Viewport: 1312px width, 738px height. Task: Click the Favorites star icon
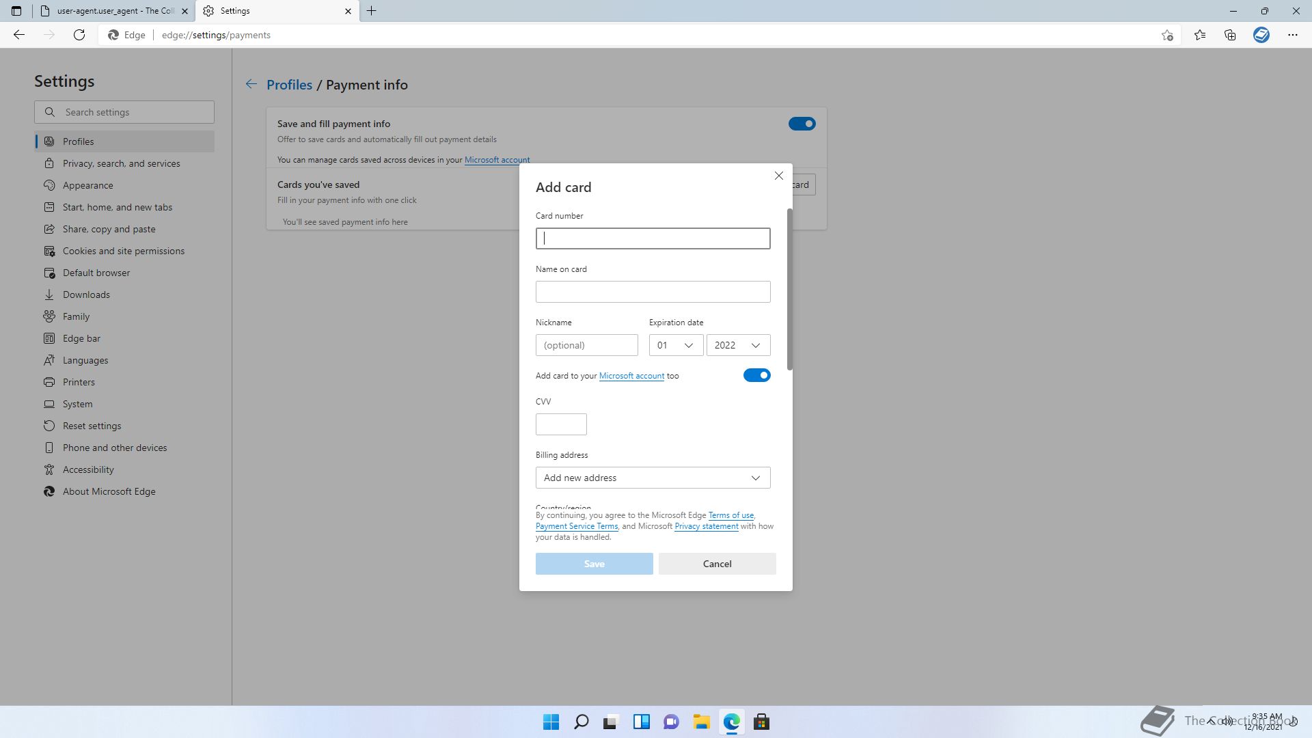tap(1200, 35)
